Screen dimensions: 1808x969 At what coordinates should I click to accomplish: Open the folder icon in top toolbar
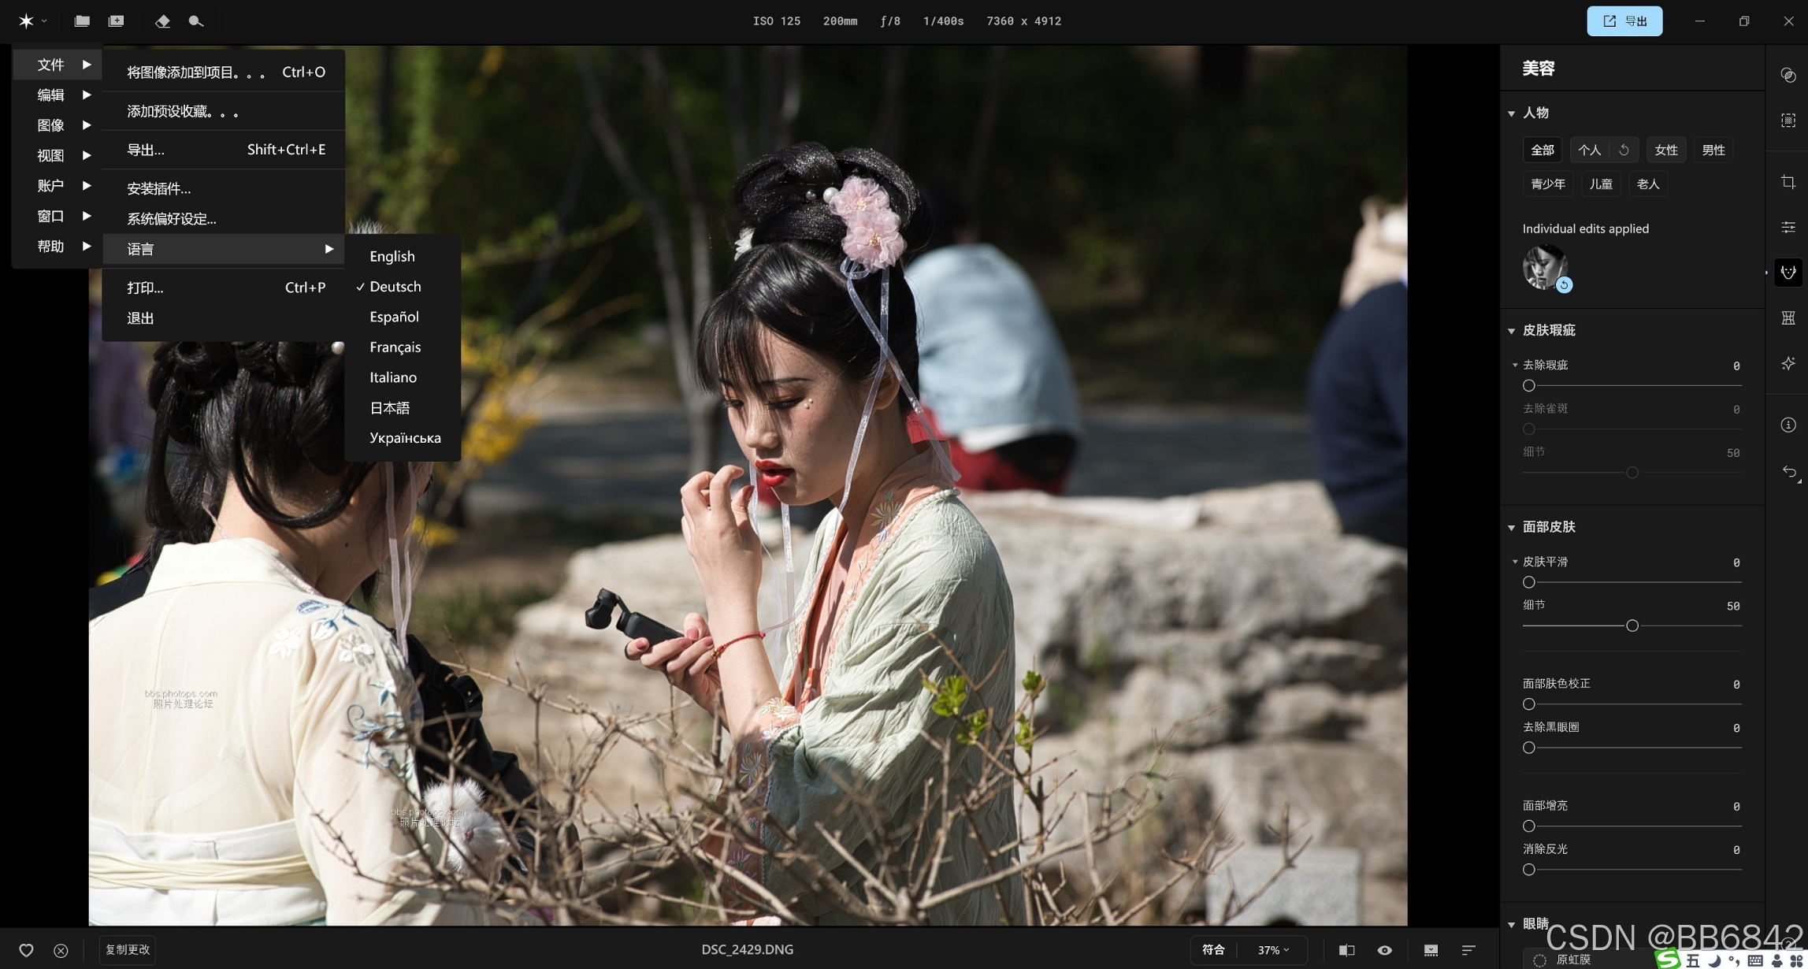(82, 21)
